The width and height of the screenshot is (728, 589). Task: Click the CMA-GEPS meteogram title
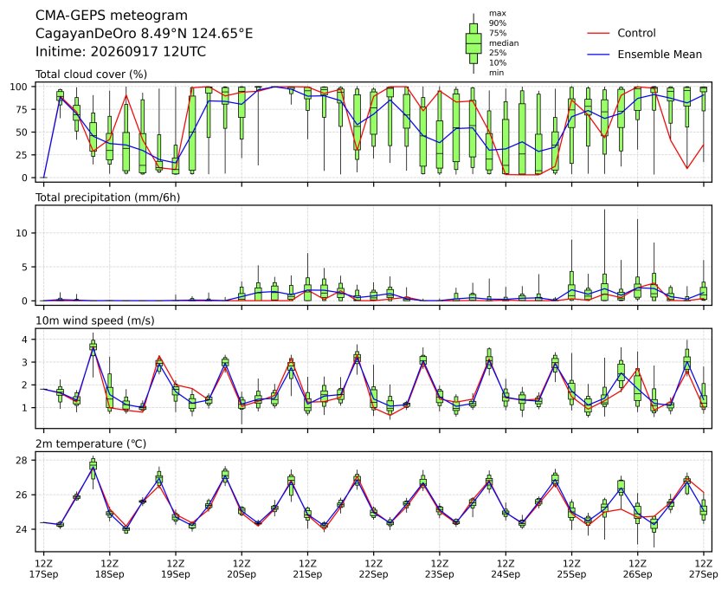(112, 16)
